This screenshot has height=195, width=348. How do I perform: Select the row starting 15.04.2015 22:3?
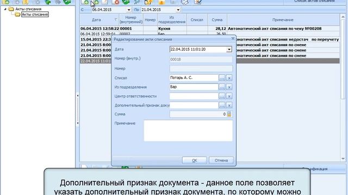coord(96,40)
